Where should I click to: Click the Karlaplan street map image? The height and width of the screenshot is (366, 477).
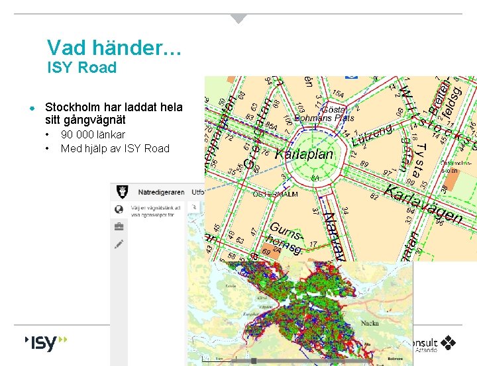(341, 168)
